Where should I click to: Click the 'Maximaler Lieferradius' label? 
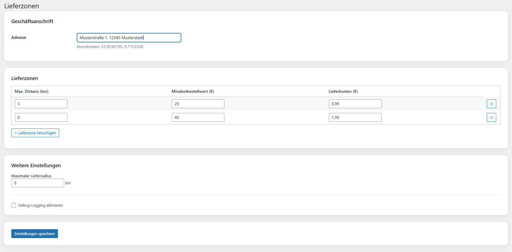point(31,176)
